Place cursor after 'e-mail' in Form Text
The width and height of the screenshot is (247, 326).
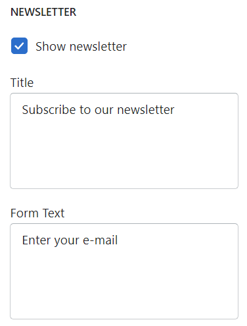click(118, 240)
